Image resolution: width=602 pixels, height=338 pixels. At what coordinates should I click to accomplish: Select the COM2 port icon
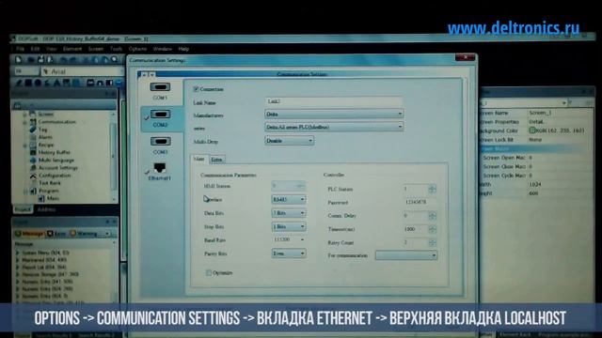click(160, 115)
